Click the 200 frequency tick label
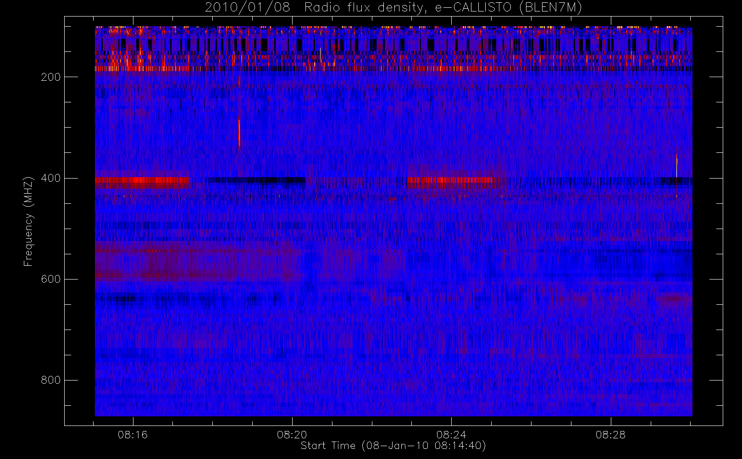The width and height of the screenshot is (742, 459). [x=50, y=77]
